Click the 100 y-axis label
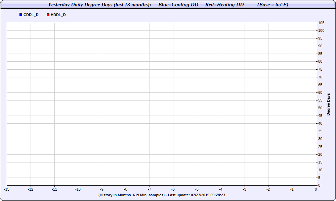The width and height of the screenshot is (336, 201). [321, 30]
